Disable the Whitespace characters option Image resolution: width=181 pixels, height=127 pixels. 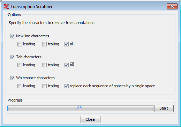pos(13,78)
